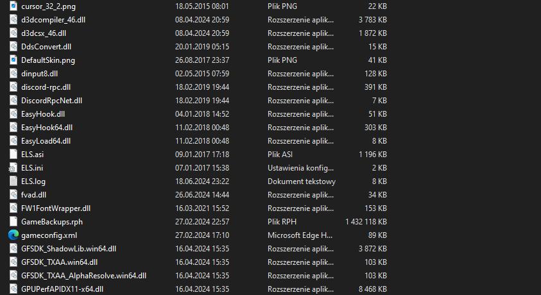Click the discord-rpc.dll file icon
Image resolution: width=541 pixels, height=295 pixels.
pyautogui.click(x=13, y=87)
